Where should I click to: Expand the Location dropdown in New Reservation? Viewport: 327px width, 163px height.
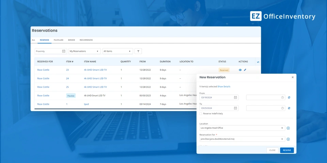(x=282, y=128)
